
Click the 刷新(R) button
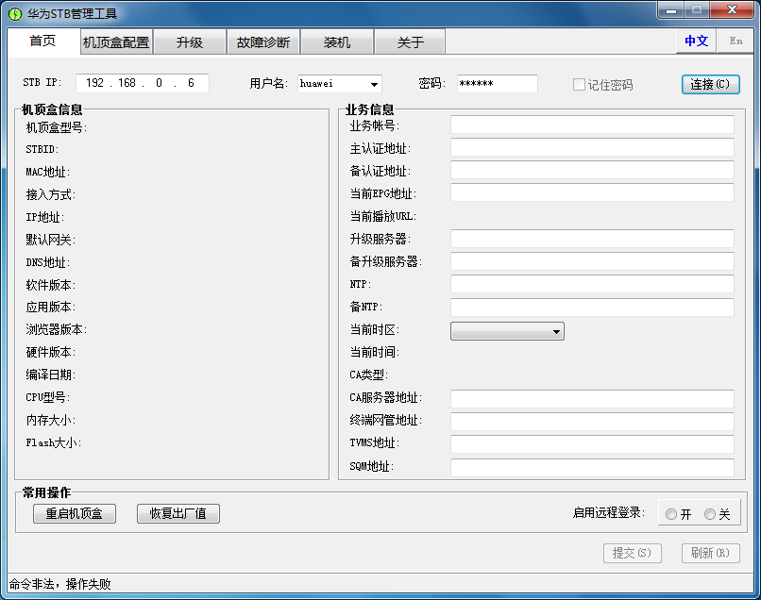pos(711,553)
